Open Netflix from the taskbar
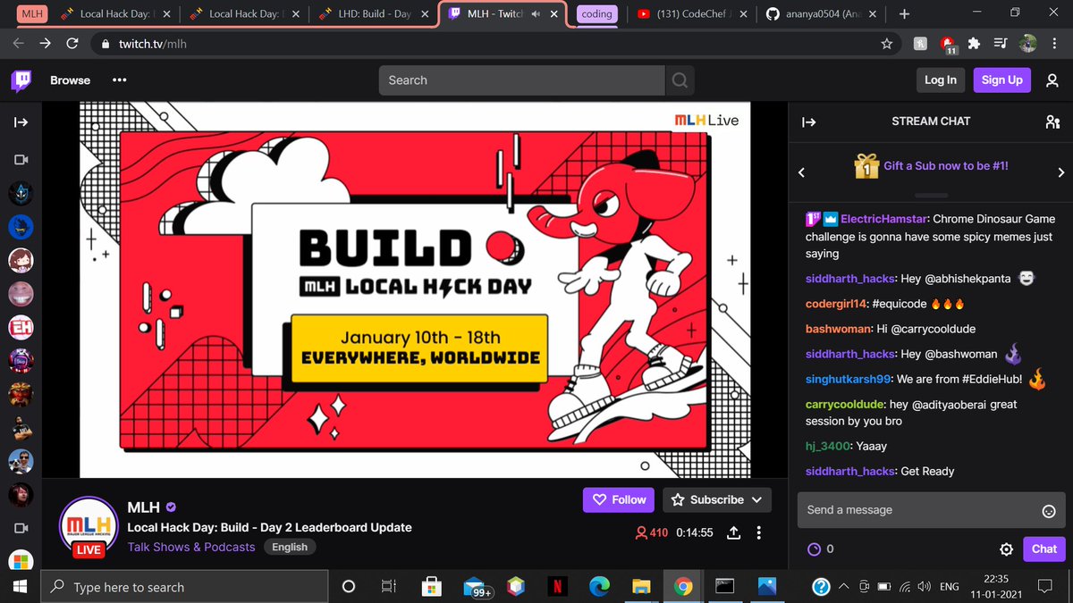Image resolution: width=1073 pixels, height=603 pixels. [559, 587]
